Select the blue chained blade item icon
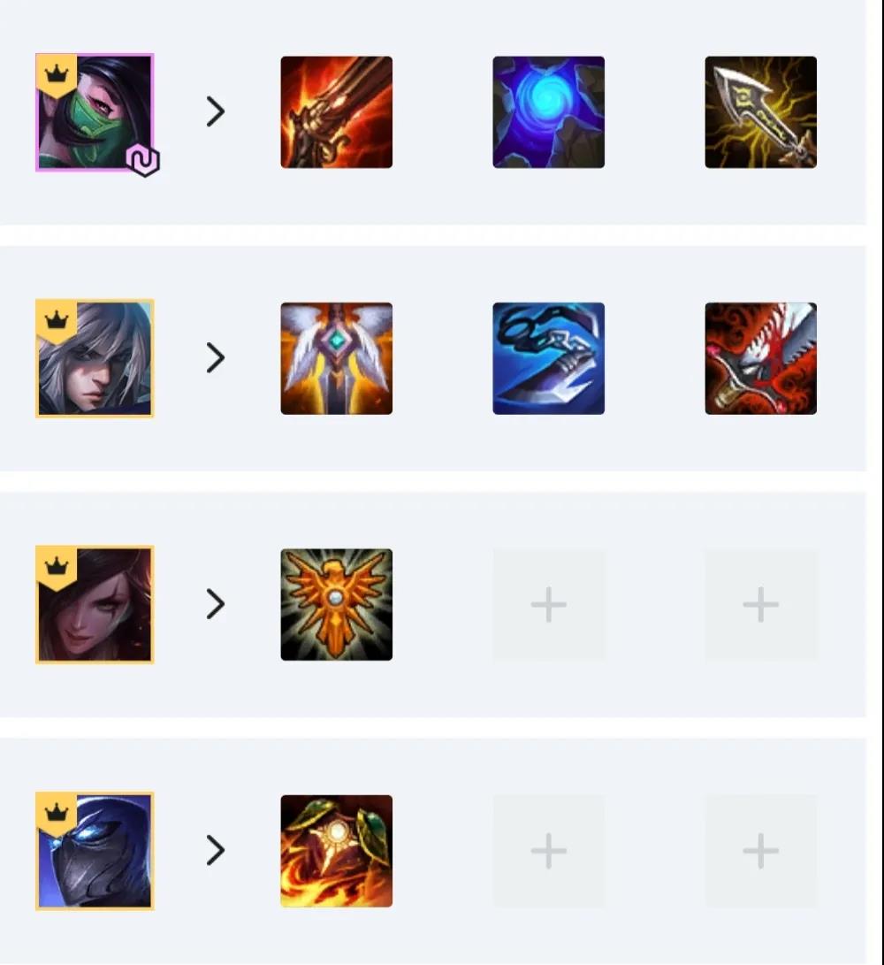 [x=549, y=358]
